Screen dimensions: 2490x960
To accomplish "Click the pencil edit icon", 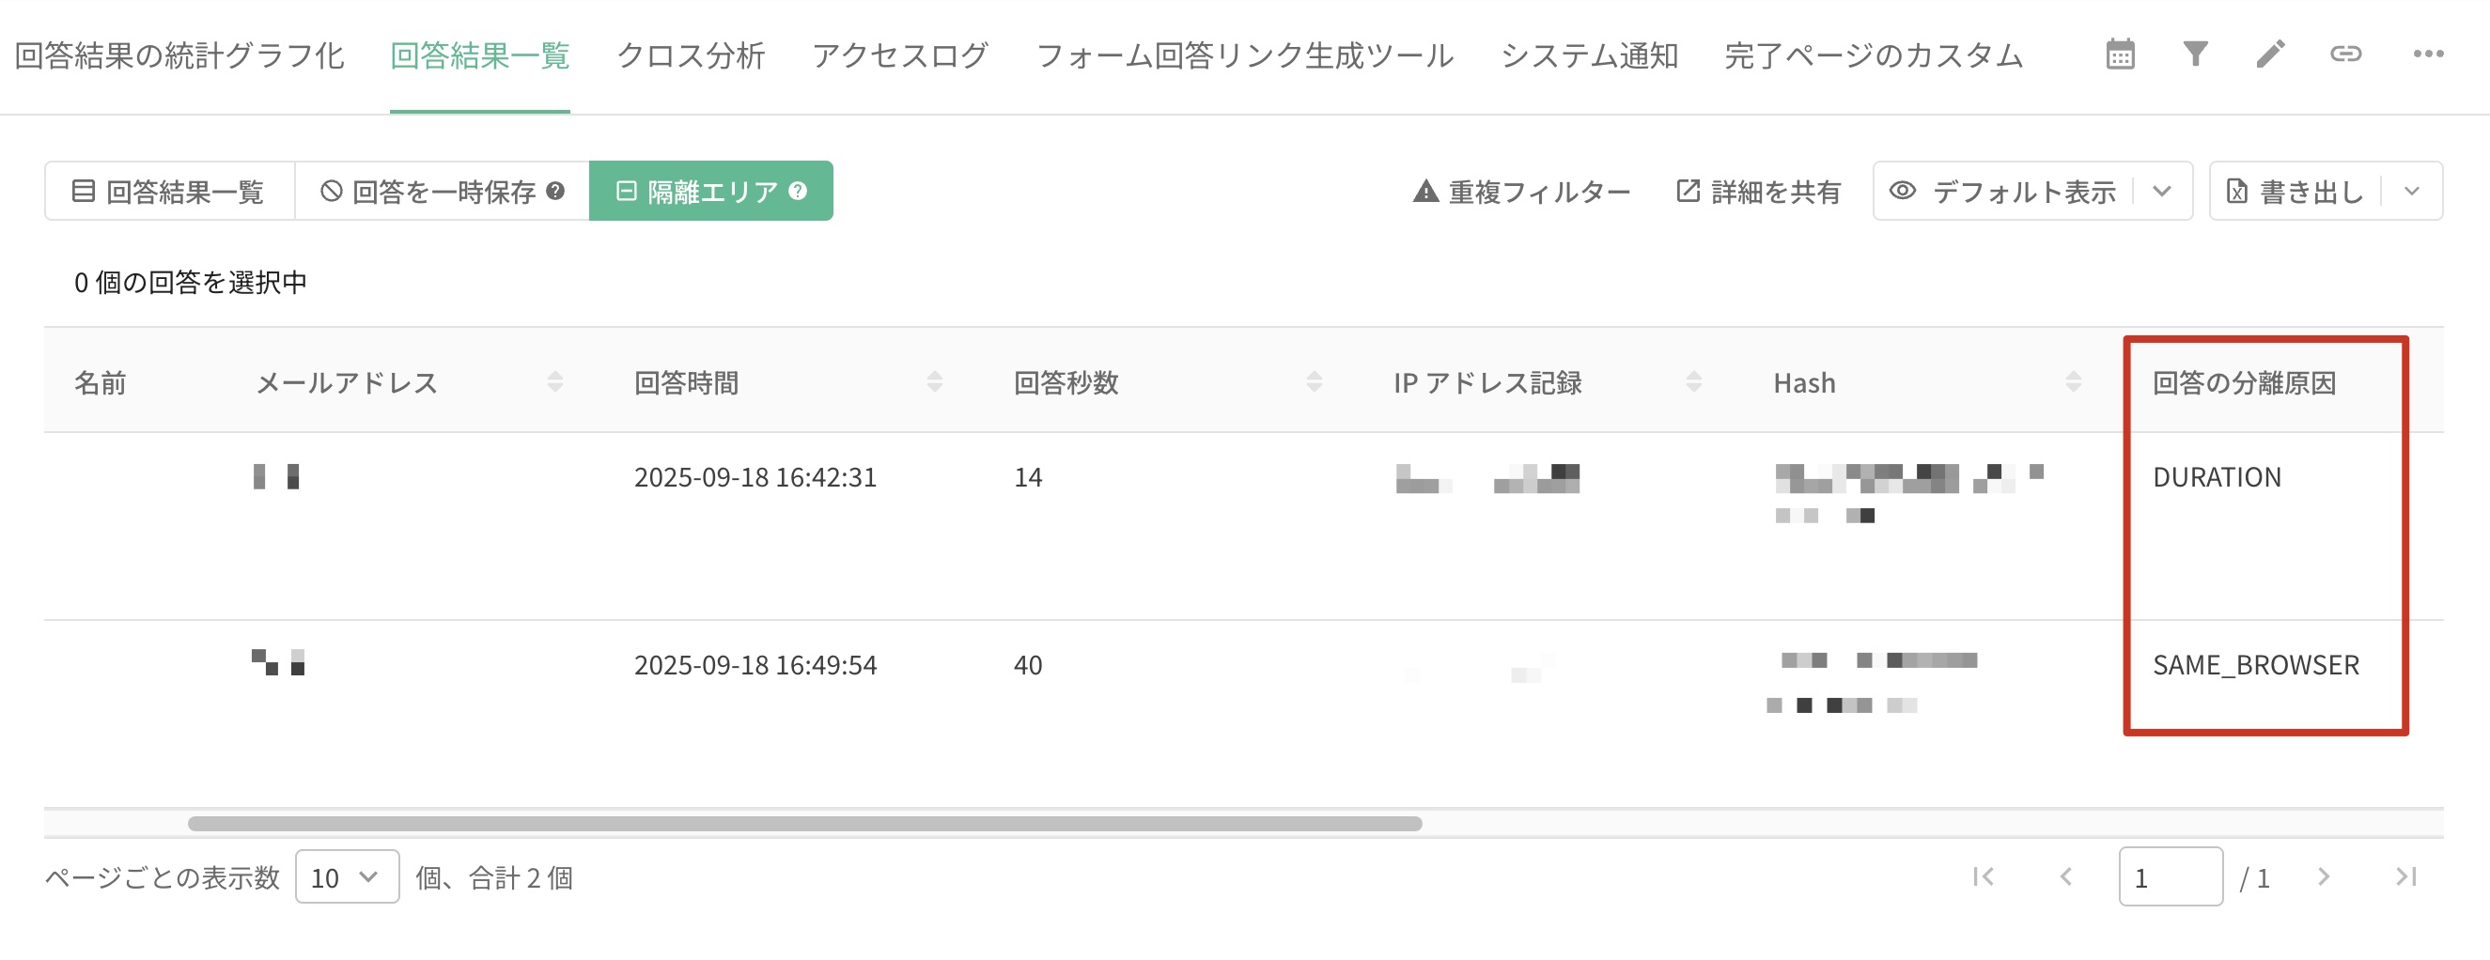I will 2270,54.
